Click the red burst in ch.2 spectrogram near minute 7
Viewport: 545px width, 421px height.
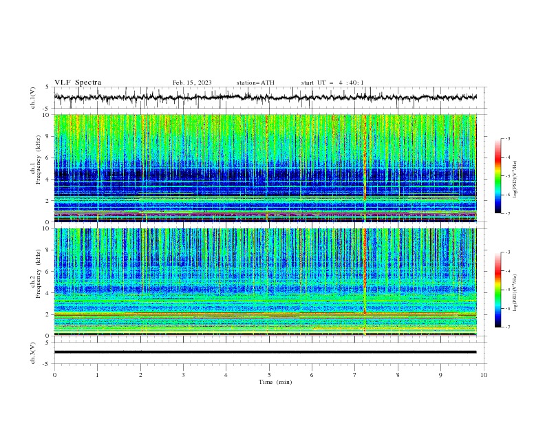(365, 272)
